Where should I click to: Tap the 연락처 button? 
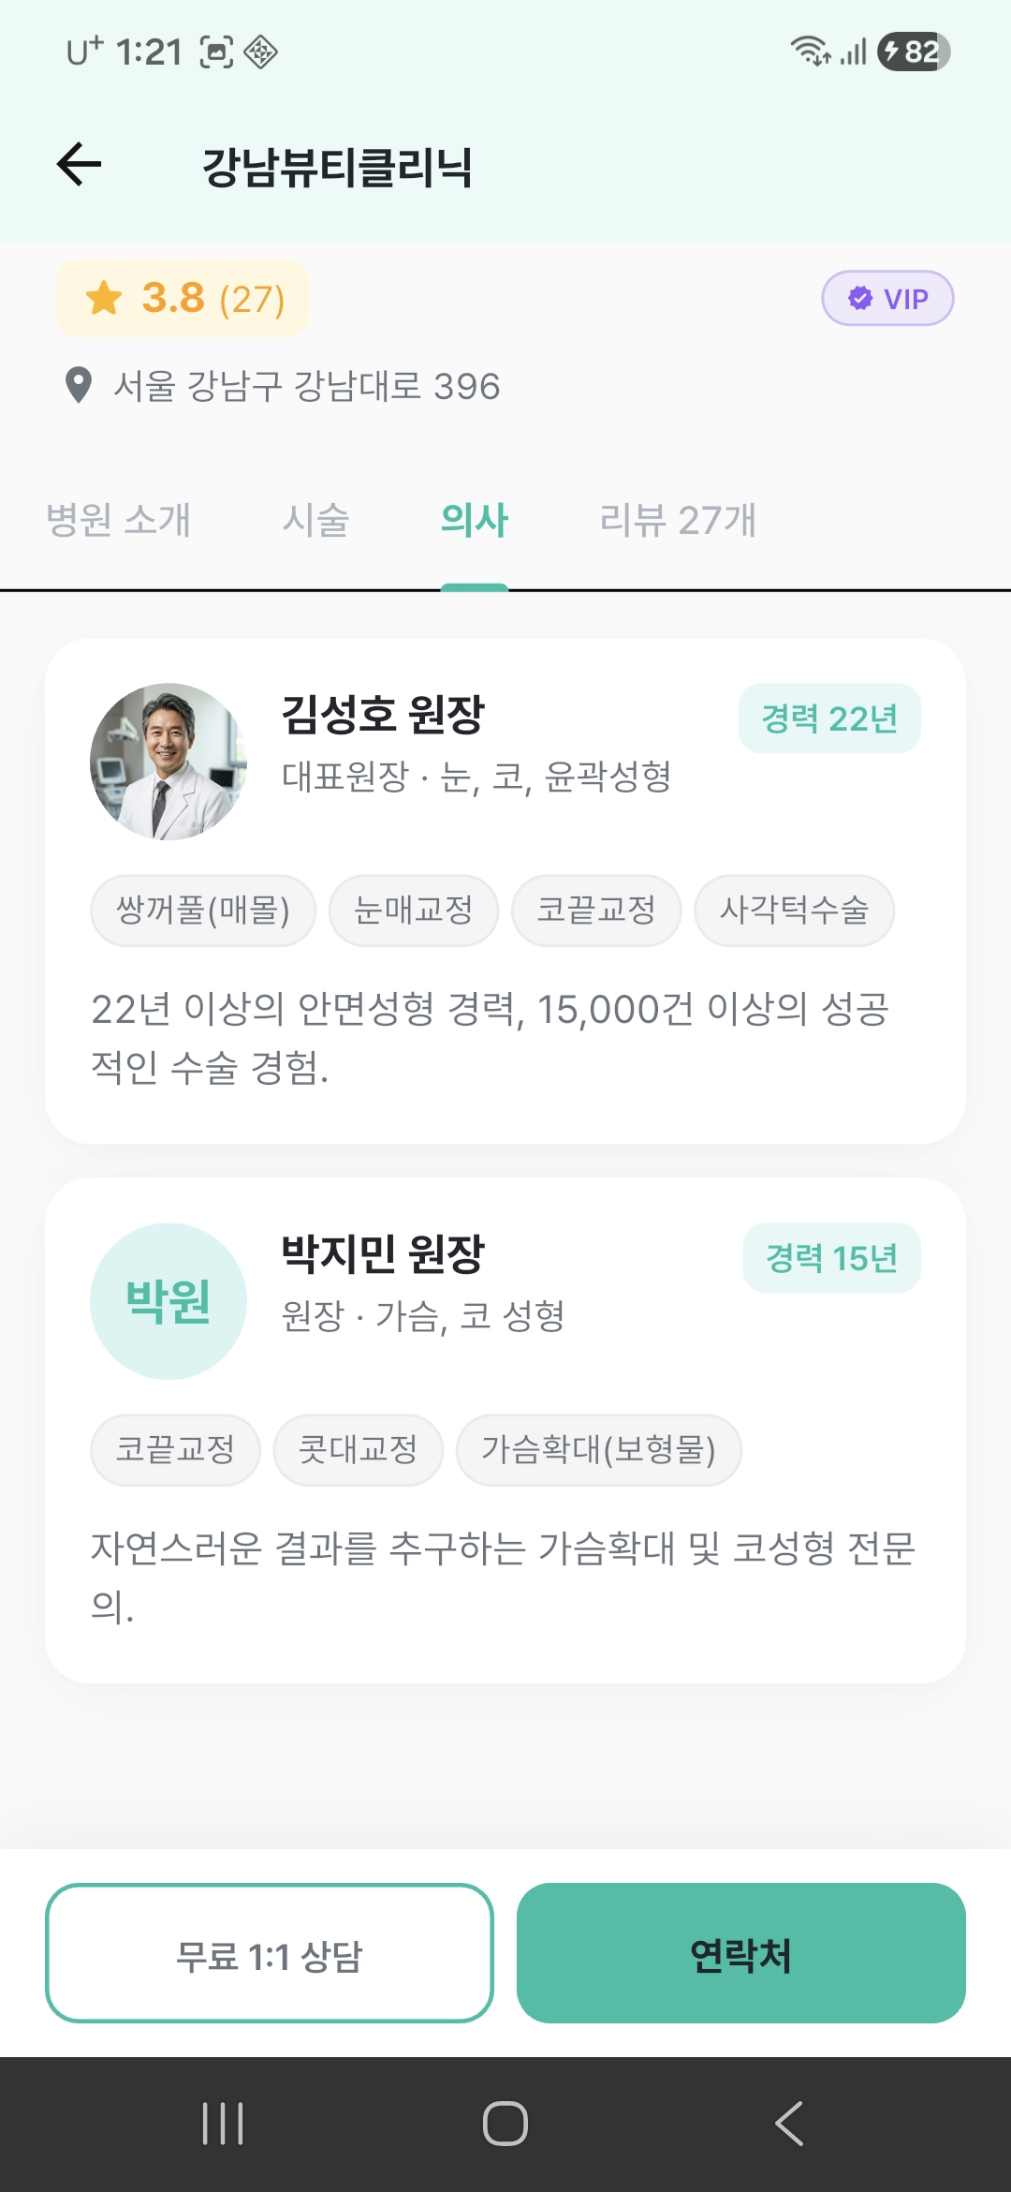(x=740, y=1953)
